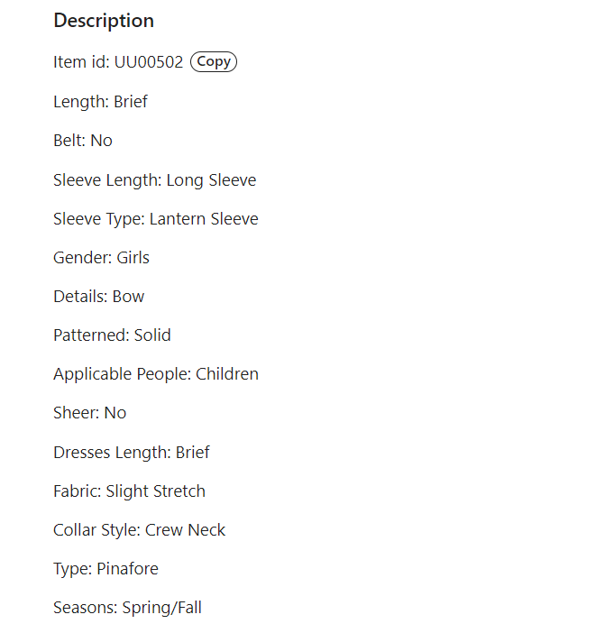Click the 'Lantern Sleeve' value text
Image resolution: width=605 pixels, height=633 pixels.
[x=204, y=219]
